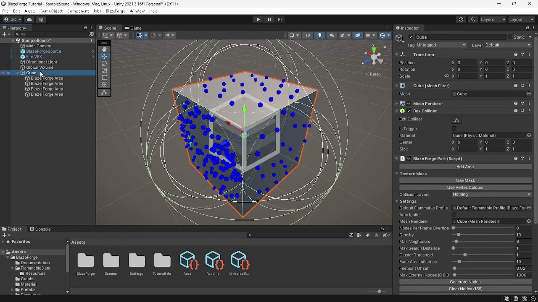Click Clear Nodes (169) button
Screen dimensions: 538x302
[x=465, y=289]
